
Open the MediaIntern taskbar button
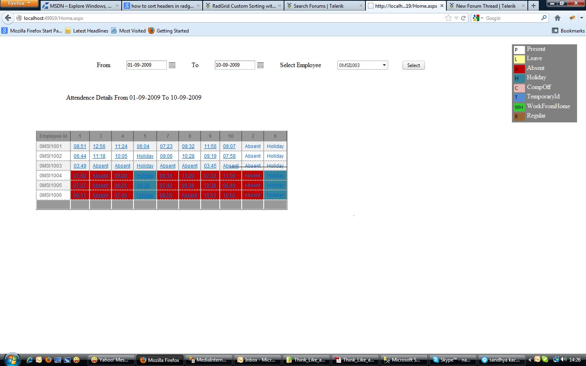(x=208, y=360)
